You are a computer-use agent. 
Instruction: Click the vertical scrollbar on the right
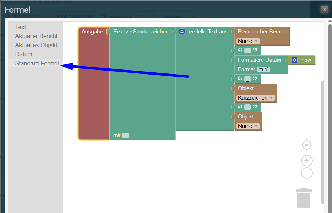[x=322, y=142]
